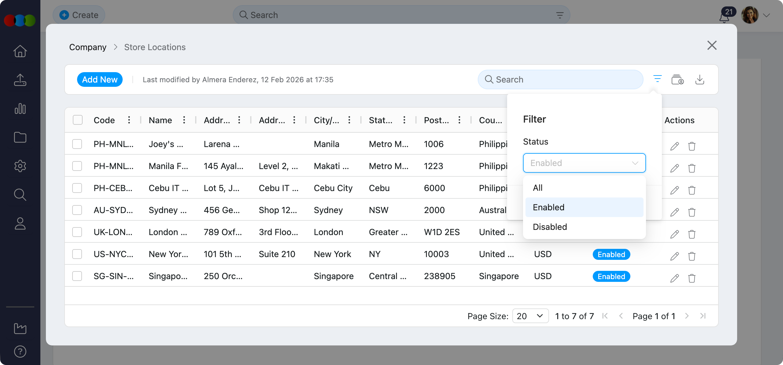The height and width of the screenshot is (365, 783).
Task: Expand the Page Size dropdown
Action: (530, 316)
